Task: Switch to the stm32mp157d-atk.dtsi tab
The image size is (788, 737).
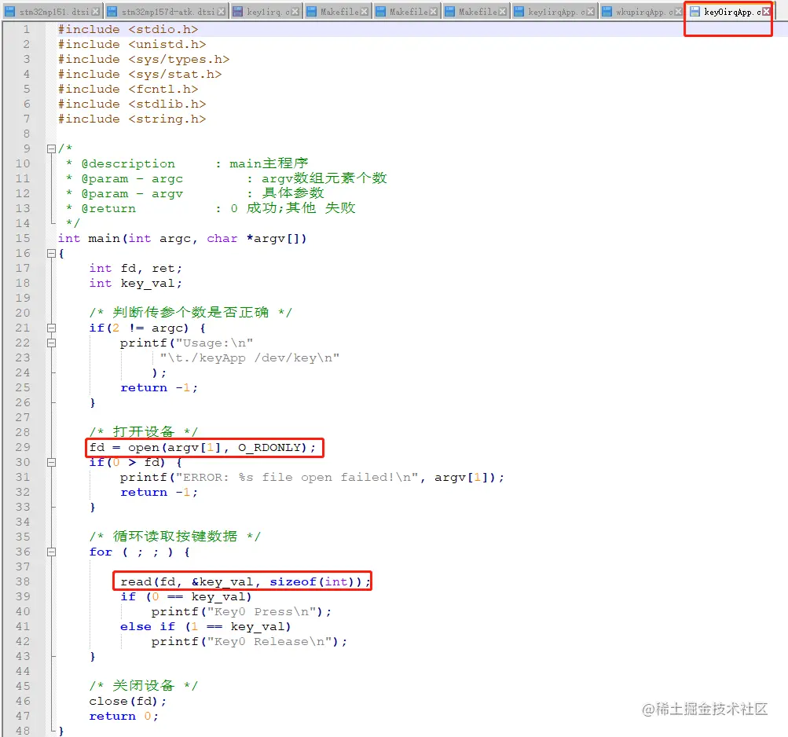Action: (x=167, y=11)
